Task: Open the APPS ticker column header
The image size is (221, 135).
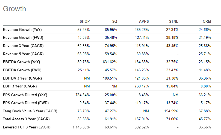Action: [x=144, y=21]
